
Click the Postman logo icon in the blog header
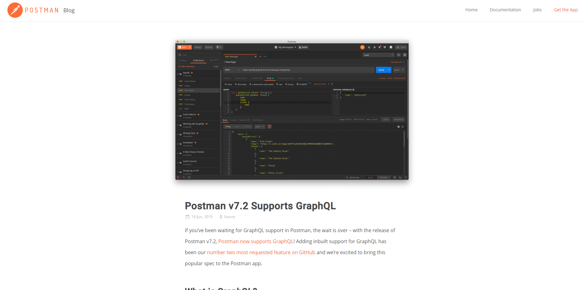(15, 10)
